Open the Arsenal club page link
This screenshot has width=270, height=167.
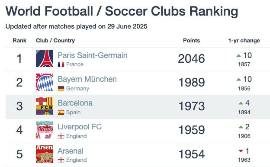pos(71,151)
